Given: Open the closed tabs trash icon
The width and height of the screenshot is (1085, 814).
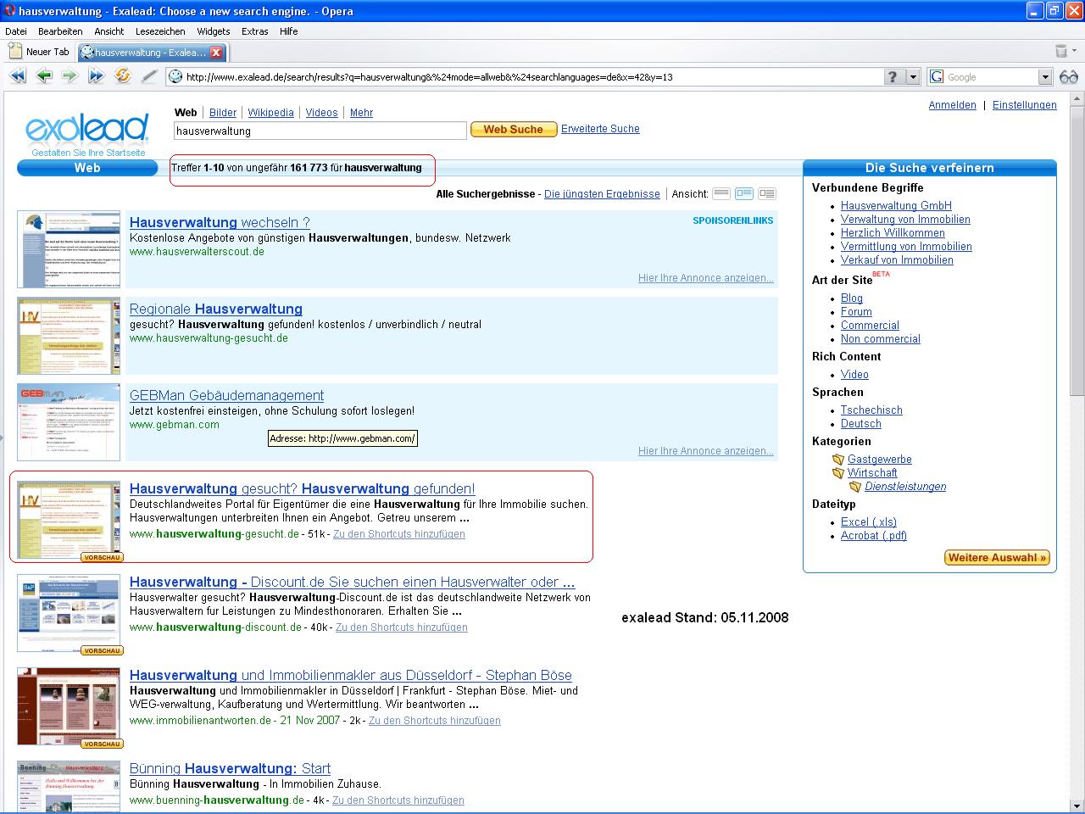Looking at the screenshot, I should click(x=1060, y=52).
